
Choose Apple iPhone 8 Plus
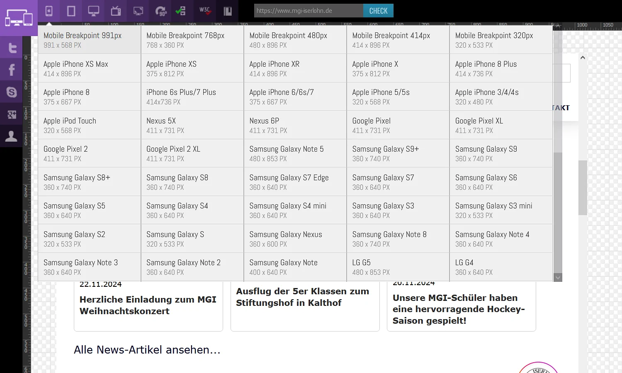click(501, 68)
